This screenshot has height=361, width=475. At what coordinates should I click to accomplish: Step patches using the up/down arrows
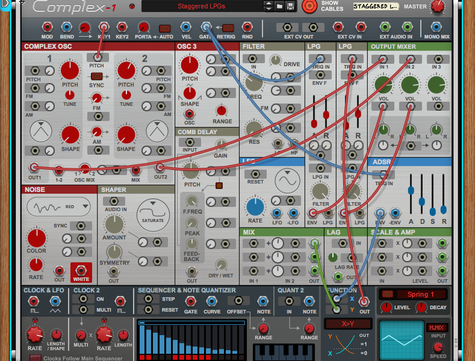pos(269,7)
